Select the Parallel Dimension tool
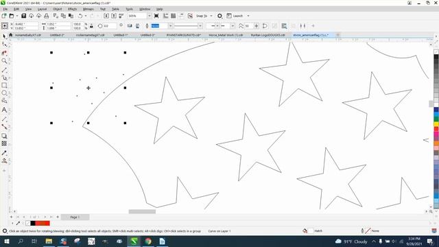Image resolution: width=439 pixels, height=247 pixels. pos(4,119)
